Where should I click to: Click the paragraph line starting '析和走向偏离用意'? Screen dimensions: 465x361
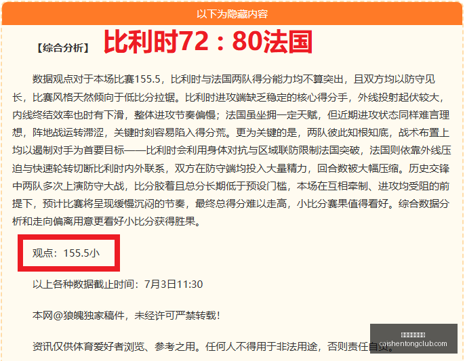point(106,221)
